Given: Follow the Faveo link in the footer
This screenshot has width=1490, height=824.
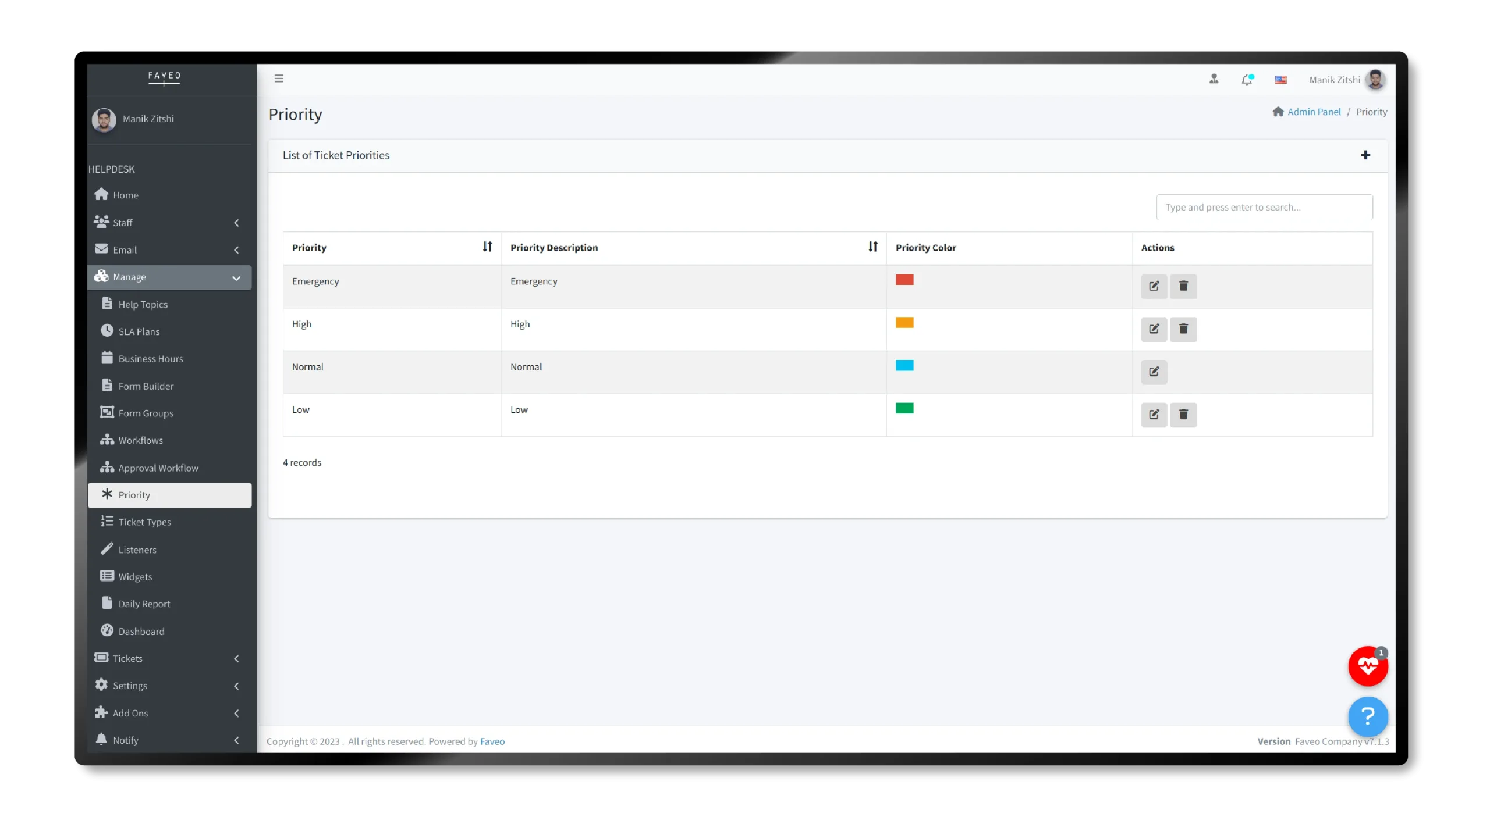Looking at the screenshot, I should click(492, 741).
